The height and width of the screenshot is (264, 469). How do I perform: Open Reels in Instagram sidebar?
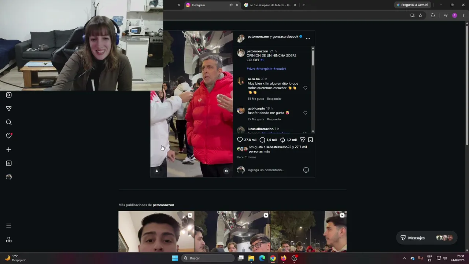click(x=9, y=95)
